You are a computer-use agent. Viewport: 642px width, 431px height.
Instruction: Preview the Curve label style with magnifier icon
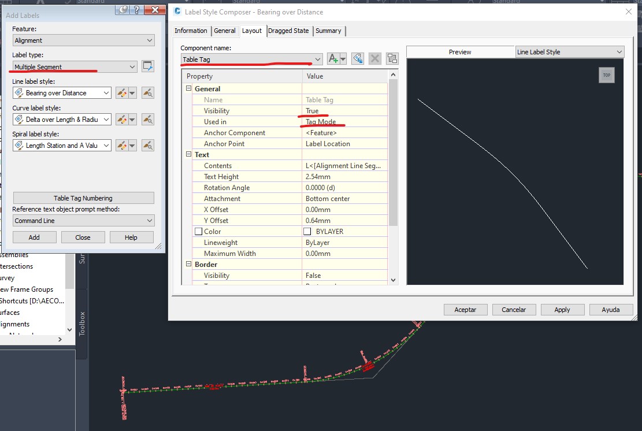point(147,119)
